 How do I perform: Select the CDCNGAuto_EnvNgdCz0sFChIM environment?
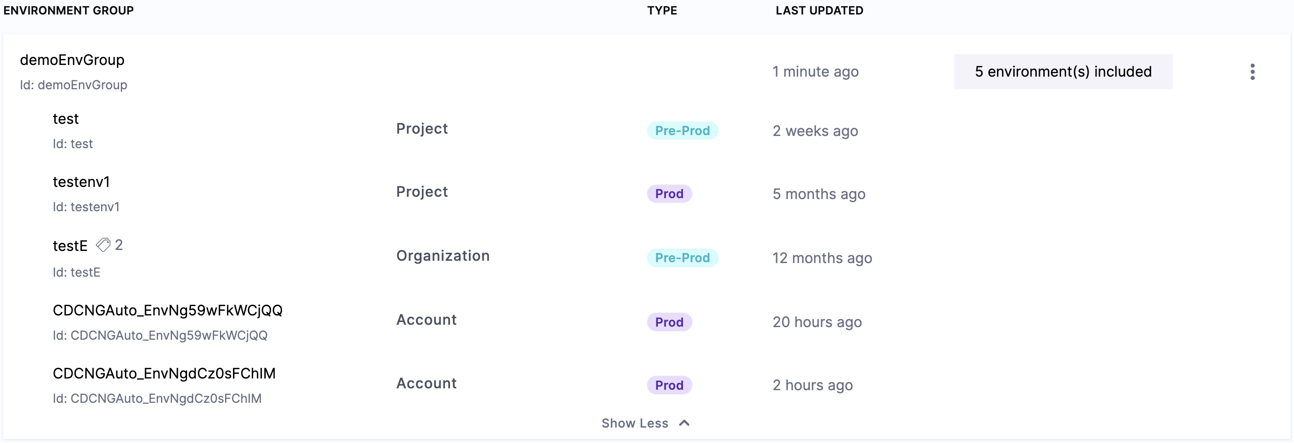click(164, 374)
